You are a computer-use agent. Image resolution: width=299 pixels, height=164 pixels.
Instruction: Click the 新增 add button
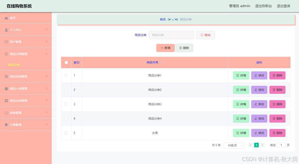point(165,48)
